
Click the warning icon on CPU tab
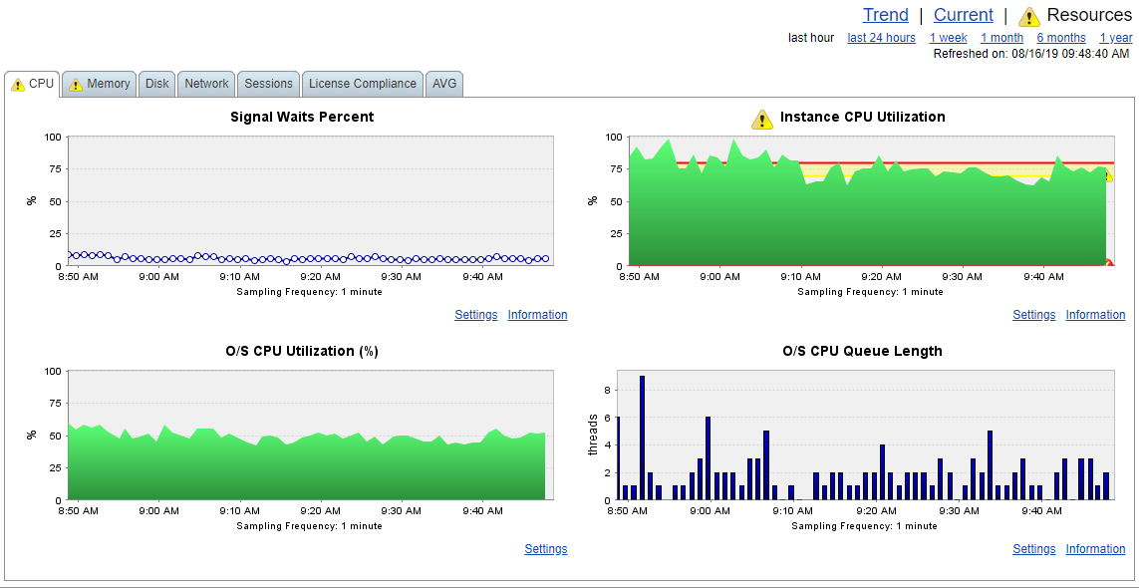(17, 85)
